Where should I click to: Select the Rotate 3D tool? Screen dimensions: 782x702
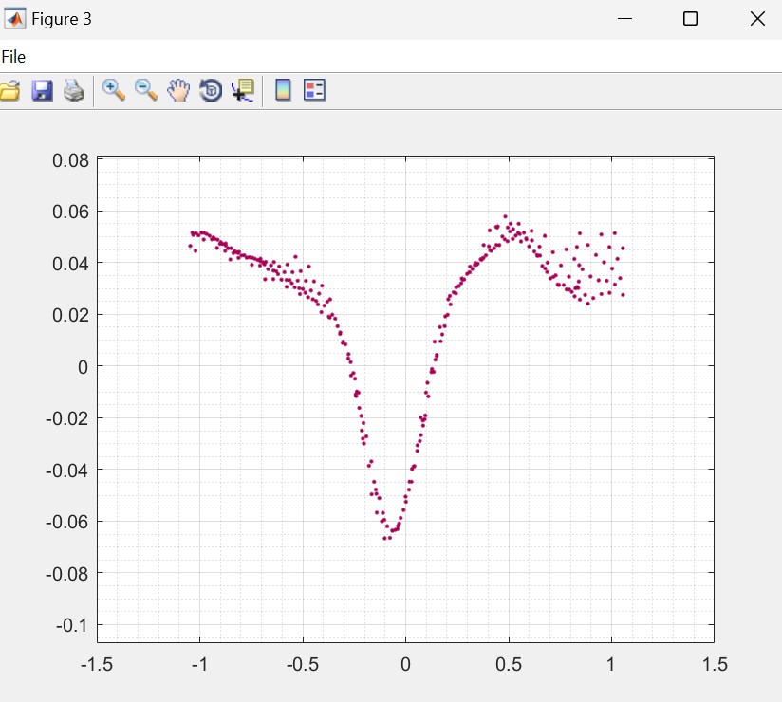point(211,91)
